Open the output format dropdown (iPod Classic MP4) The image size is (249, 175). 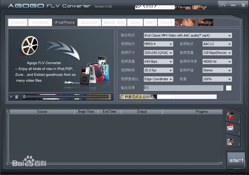point(188,35)
